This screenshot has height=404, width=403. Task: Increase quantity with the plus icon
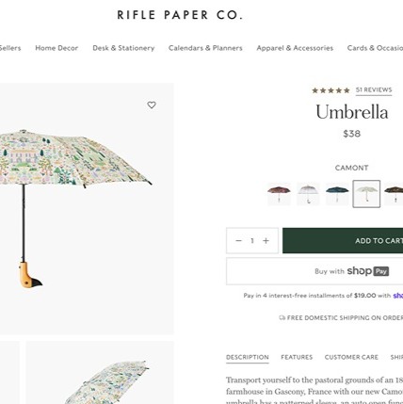266,241
